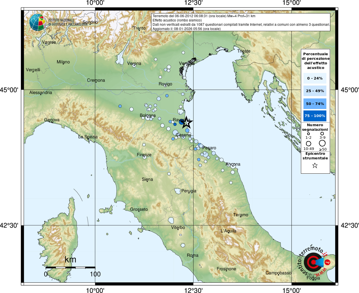Click the La Spezia city label
The width and height of the screenshot is (359, 293).
tap(88, 137)
